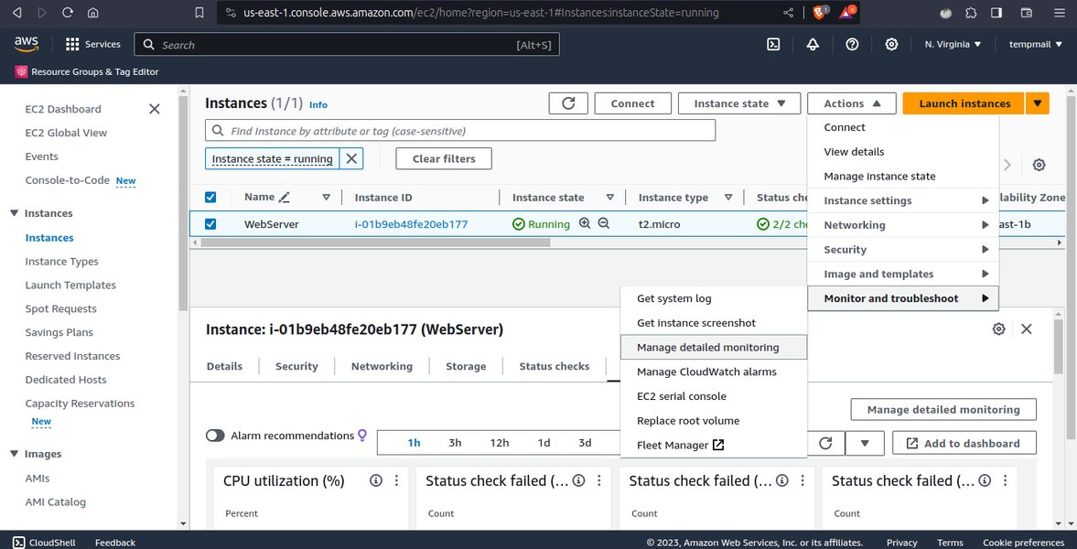1077x549 pixels.
Task: Open the help question mark icon
Action: coord(853,45)
